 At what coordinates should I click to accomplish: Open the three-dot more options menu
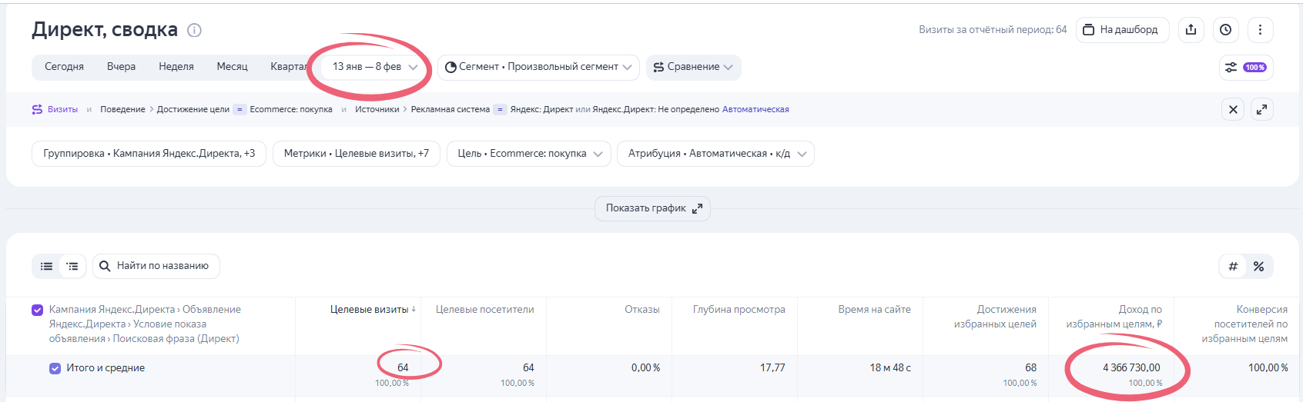(x=1260, y=30)
